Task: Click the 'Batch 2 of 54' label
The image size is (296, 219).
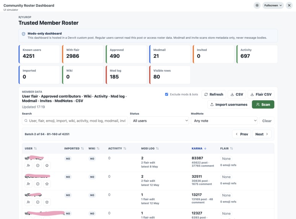Action: click(x=34, y=134)
